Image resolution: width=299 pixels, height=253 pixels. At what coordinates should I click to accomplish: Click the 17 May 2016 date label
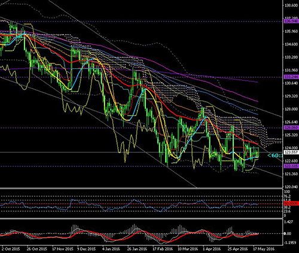tap(264, 249)
